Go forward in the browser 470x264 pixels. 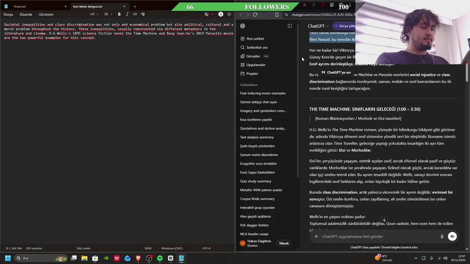click(248, 15)
